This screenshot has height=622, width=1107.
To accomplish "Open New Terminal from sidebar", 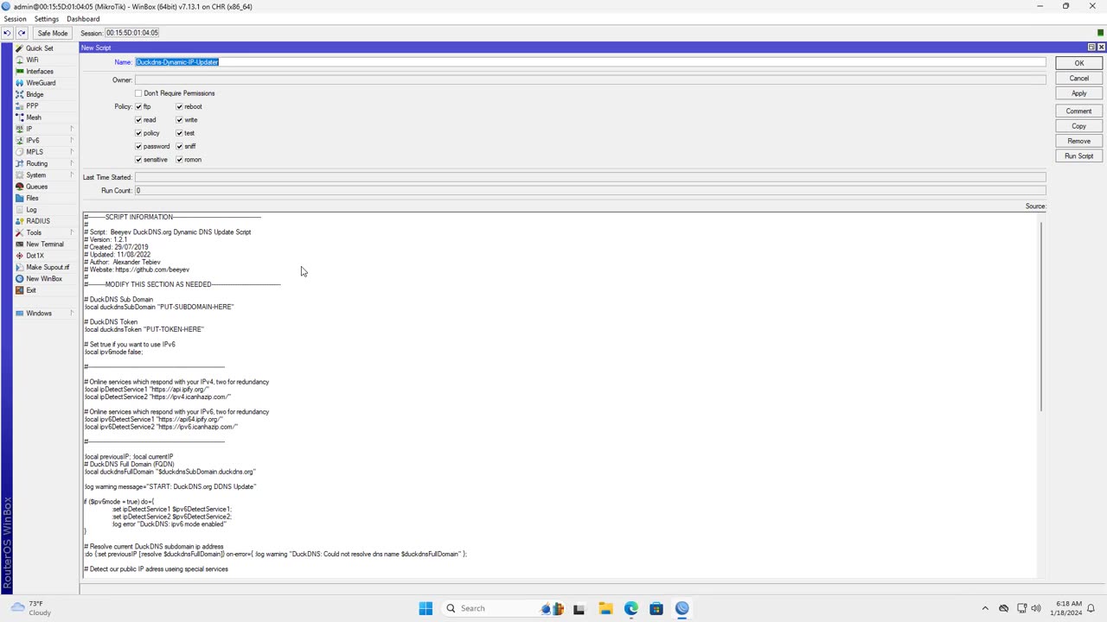I will pos(44,244).
